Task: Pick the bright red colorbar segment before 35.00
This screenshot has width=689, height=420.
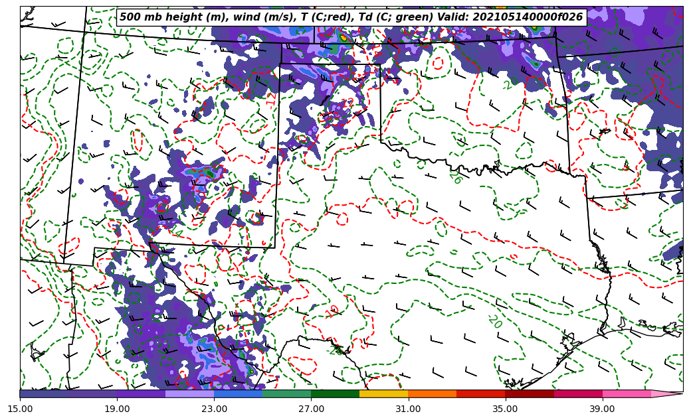Action: (x=481, y=393)
